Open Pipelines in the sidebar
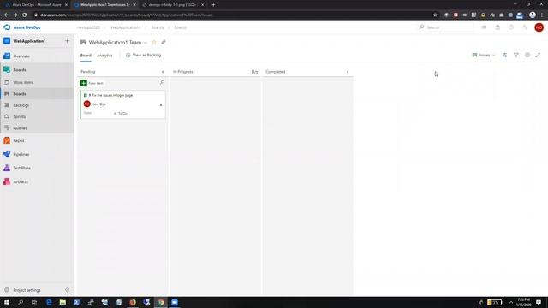 pos(21,154)
